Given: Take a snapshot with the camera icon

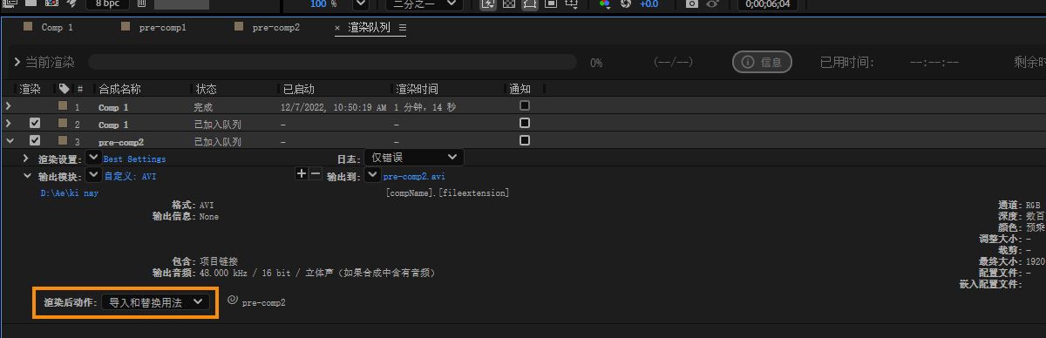Looking at the screenshot, I should (691, 4).
